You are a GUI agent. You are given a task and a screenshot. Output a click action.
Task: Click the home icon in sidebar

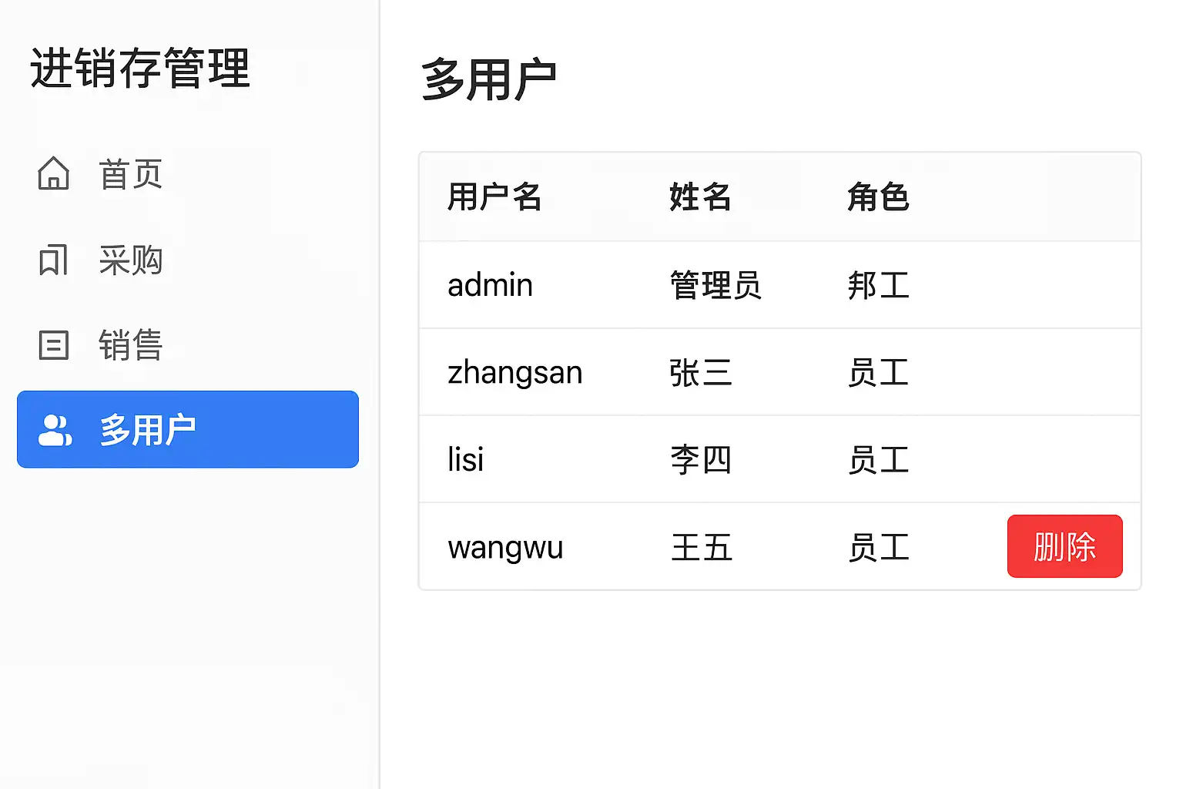point(54,173)
